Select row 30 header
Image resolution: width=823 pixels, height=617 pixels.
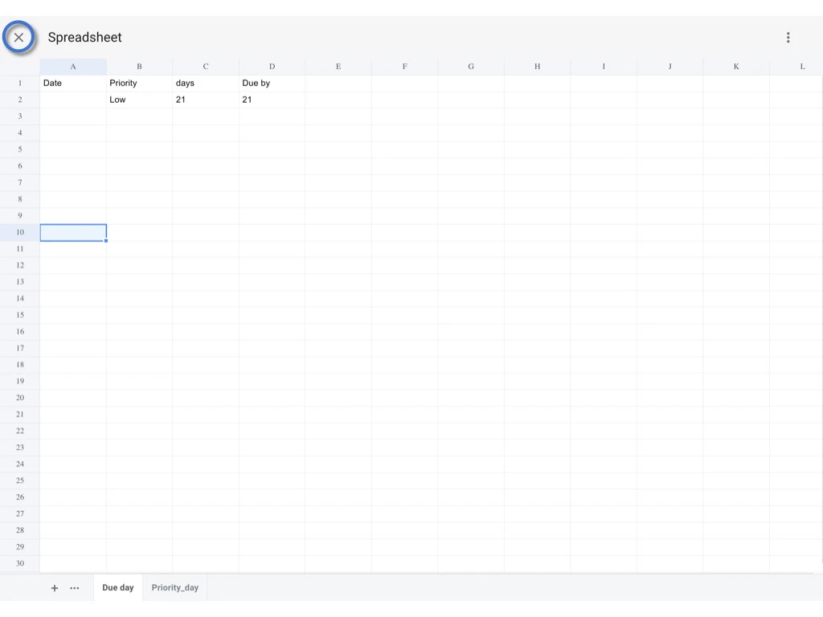(x=20, y=563)
